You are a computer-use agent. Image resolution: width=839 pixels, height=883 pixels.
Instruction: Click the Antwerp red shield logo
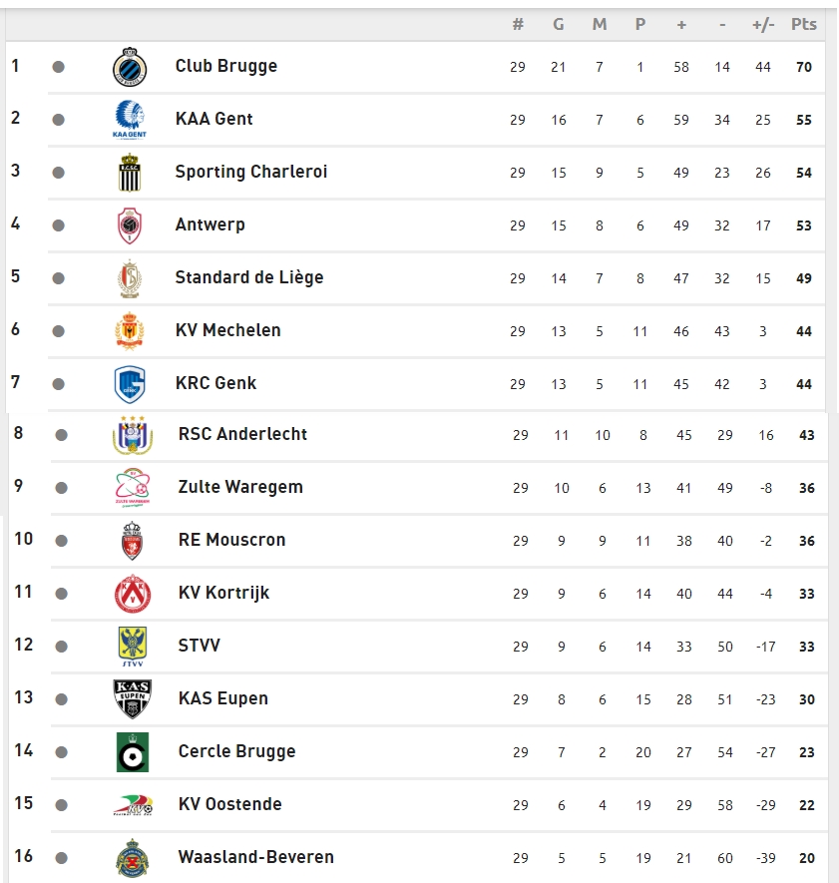click(130, 225)
